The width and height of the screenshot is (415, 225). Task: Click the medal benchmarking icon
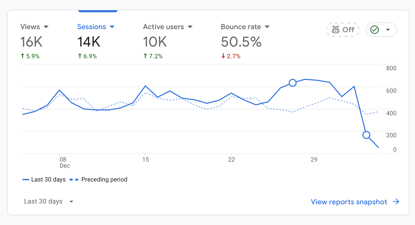click(x=335, y=30)
